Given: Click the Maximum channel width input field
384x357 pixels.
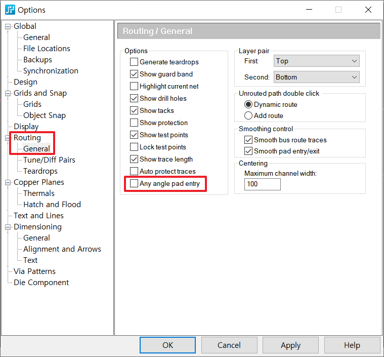Looking at the screenshot, I should pos(262,184).
